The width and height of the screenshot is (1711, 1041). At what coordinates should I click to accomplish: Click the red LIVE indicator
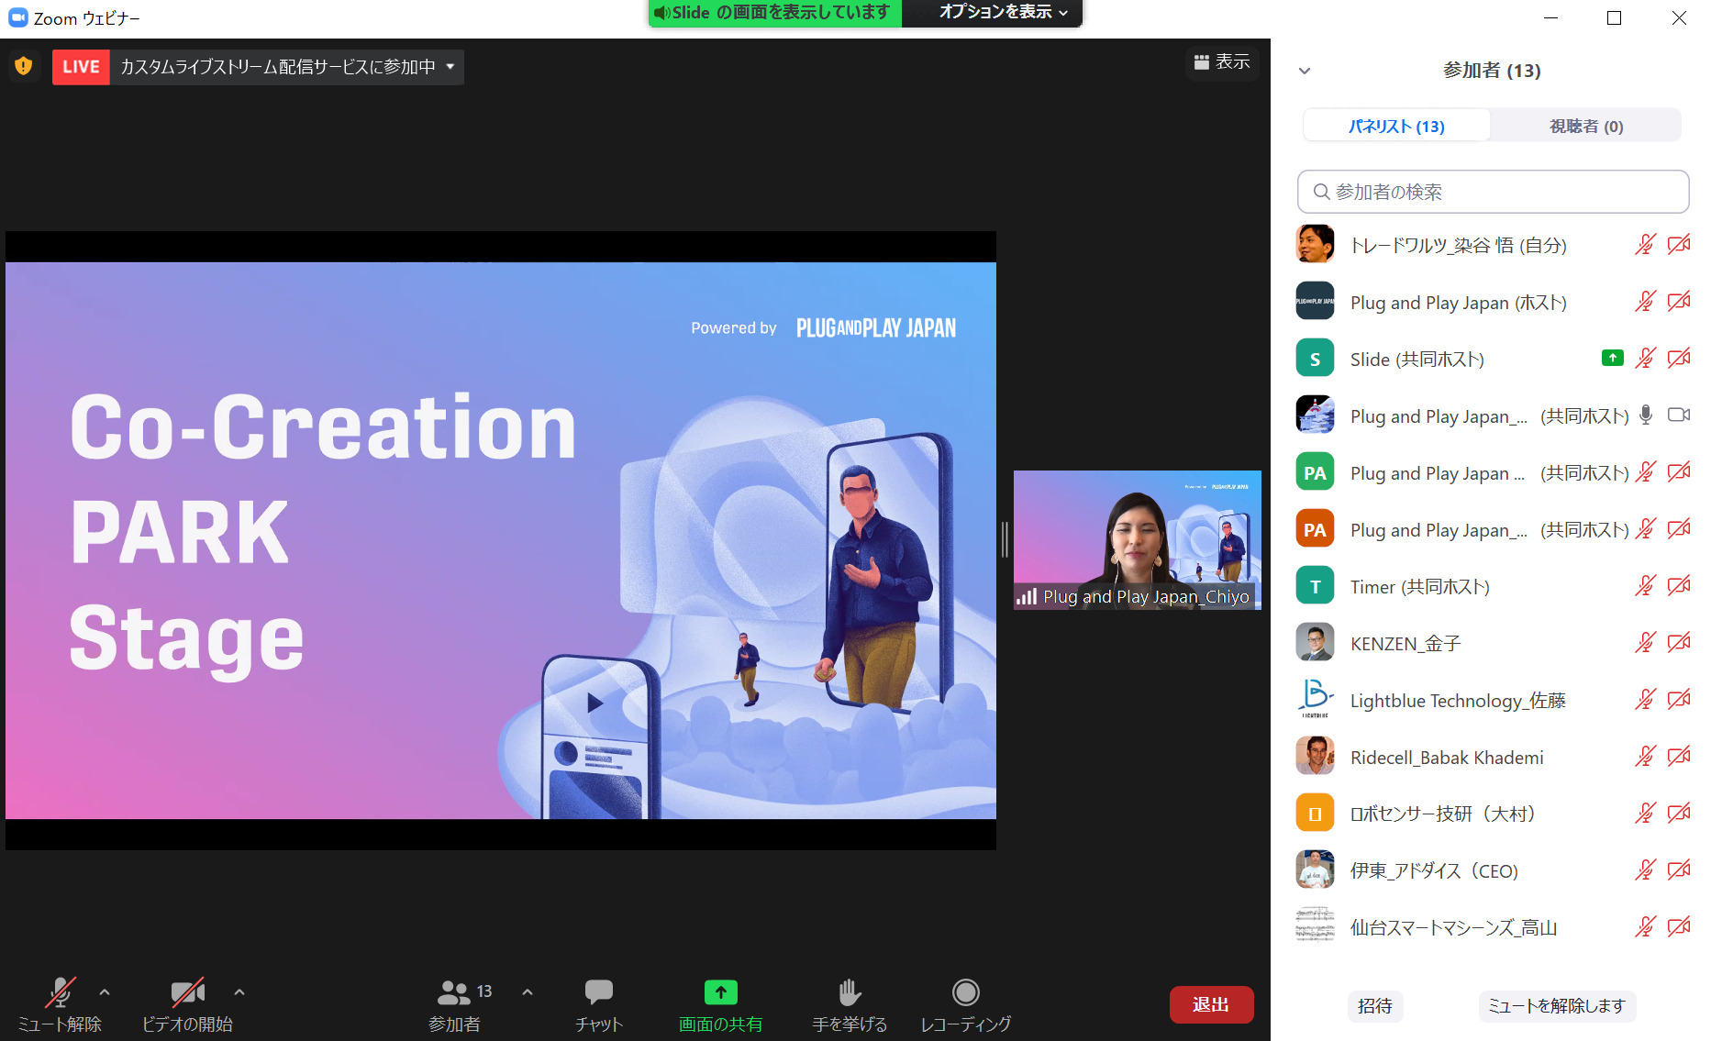(81, 67)
